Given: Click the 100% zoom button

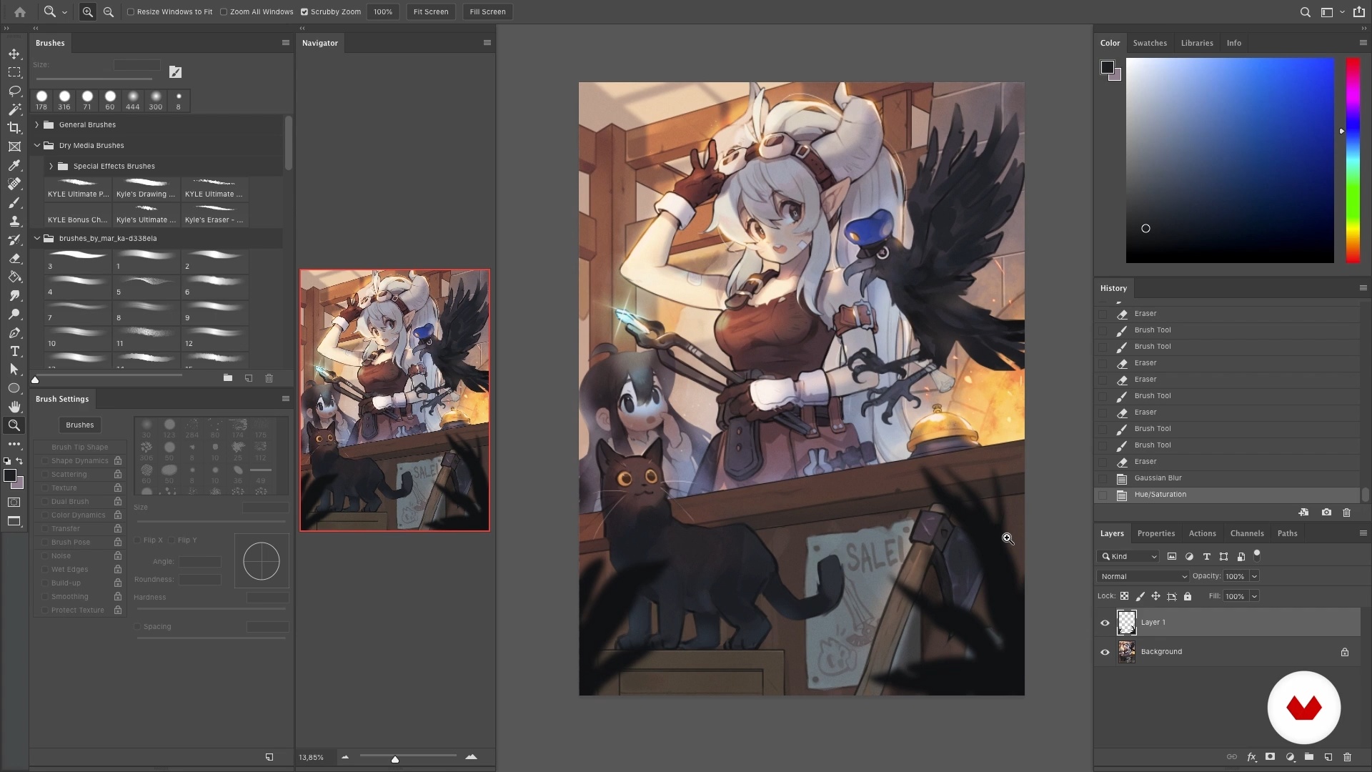Looking at the screenshot, I should (383, 11).
